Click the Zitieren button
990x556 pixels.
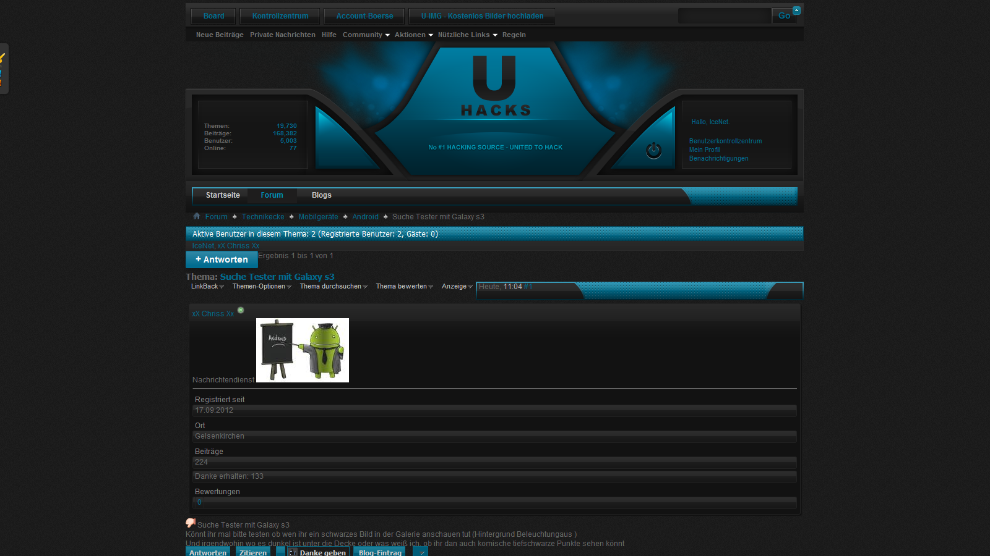pyautogui.click(x=253, y=552)
